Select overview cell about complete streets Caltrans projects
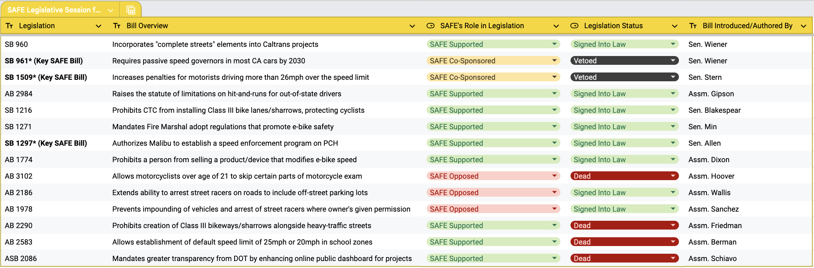 point(264,44)
